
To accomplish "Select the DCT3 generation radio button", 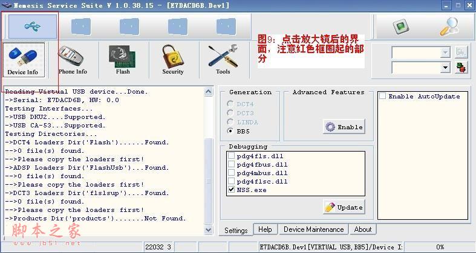I will (x=230, y=113).
